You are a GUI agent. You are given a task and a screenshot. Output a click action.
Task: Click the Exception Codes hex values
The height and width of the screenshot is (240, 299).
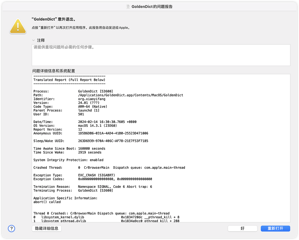tap(115, 179)
